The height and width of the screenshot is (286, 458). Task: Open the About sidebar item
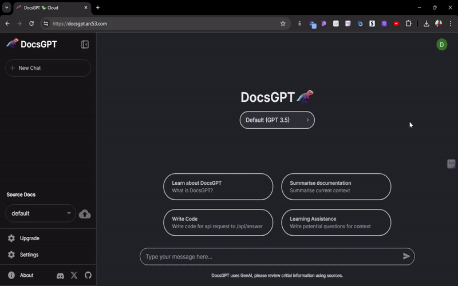(x=26, y=275)
